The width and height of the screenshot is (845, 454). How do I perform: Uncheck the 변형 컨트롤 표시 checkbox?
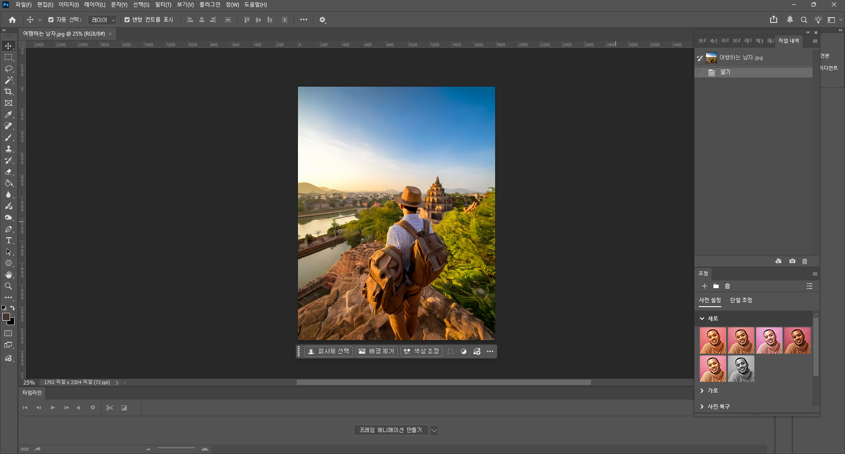pyautogui.click(x=127, y=20)
